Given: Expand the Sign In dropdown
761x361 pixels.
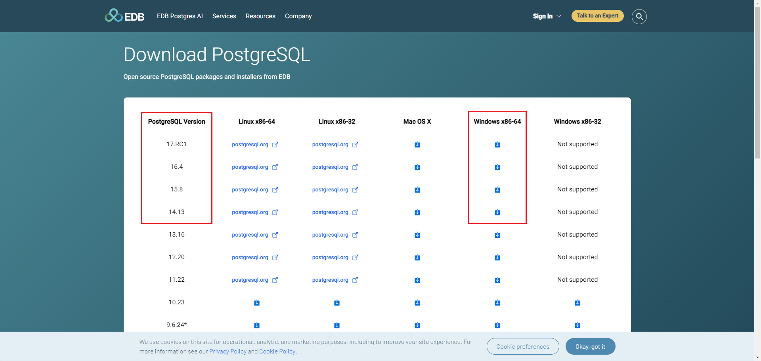Looking at the screenshot, I should coord(547,16).
